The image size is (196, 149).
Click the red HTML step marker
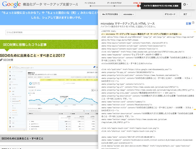(x=138, y=6)
